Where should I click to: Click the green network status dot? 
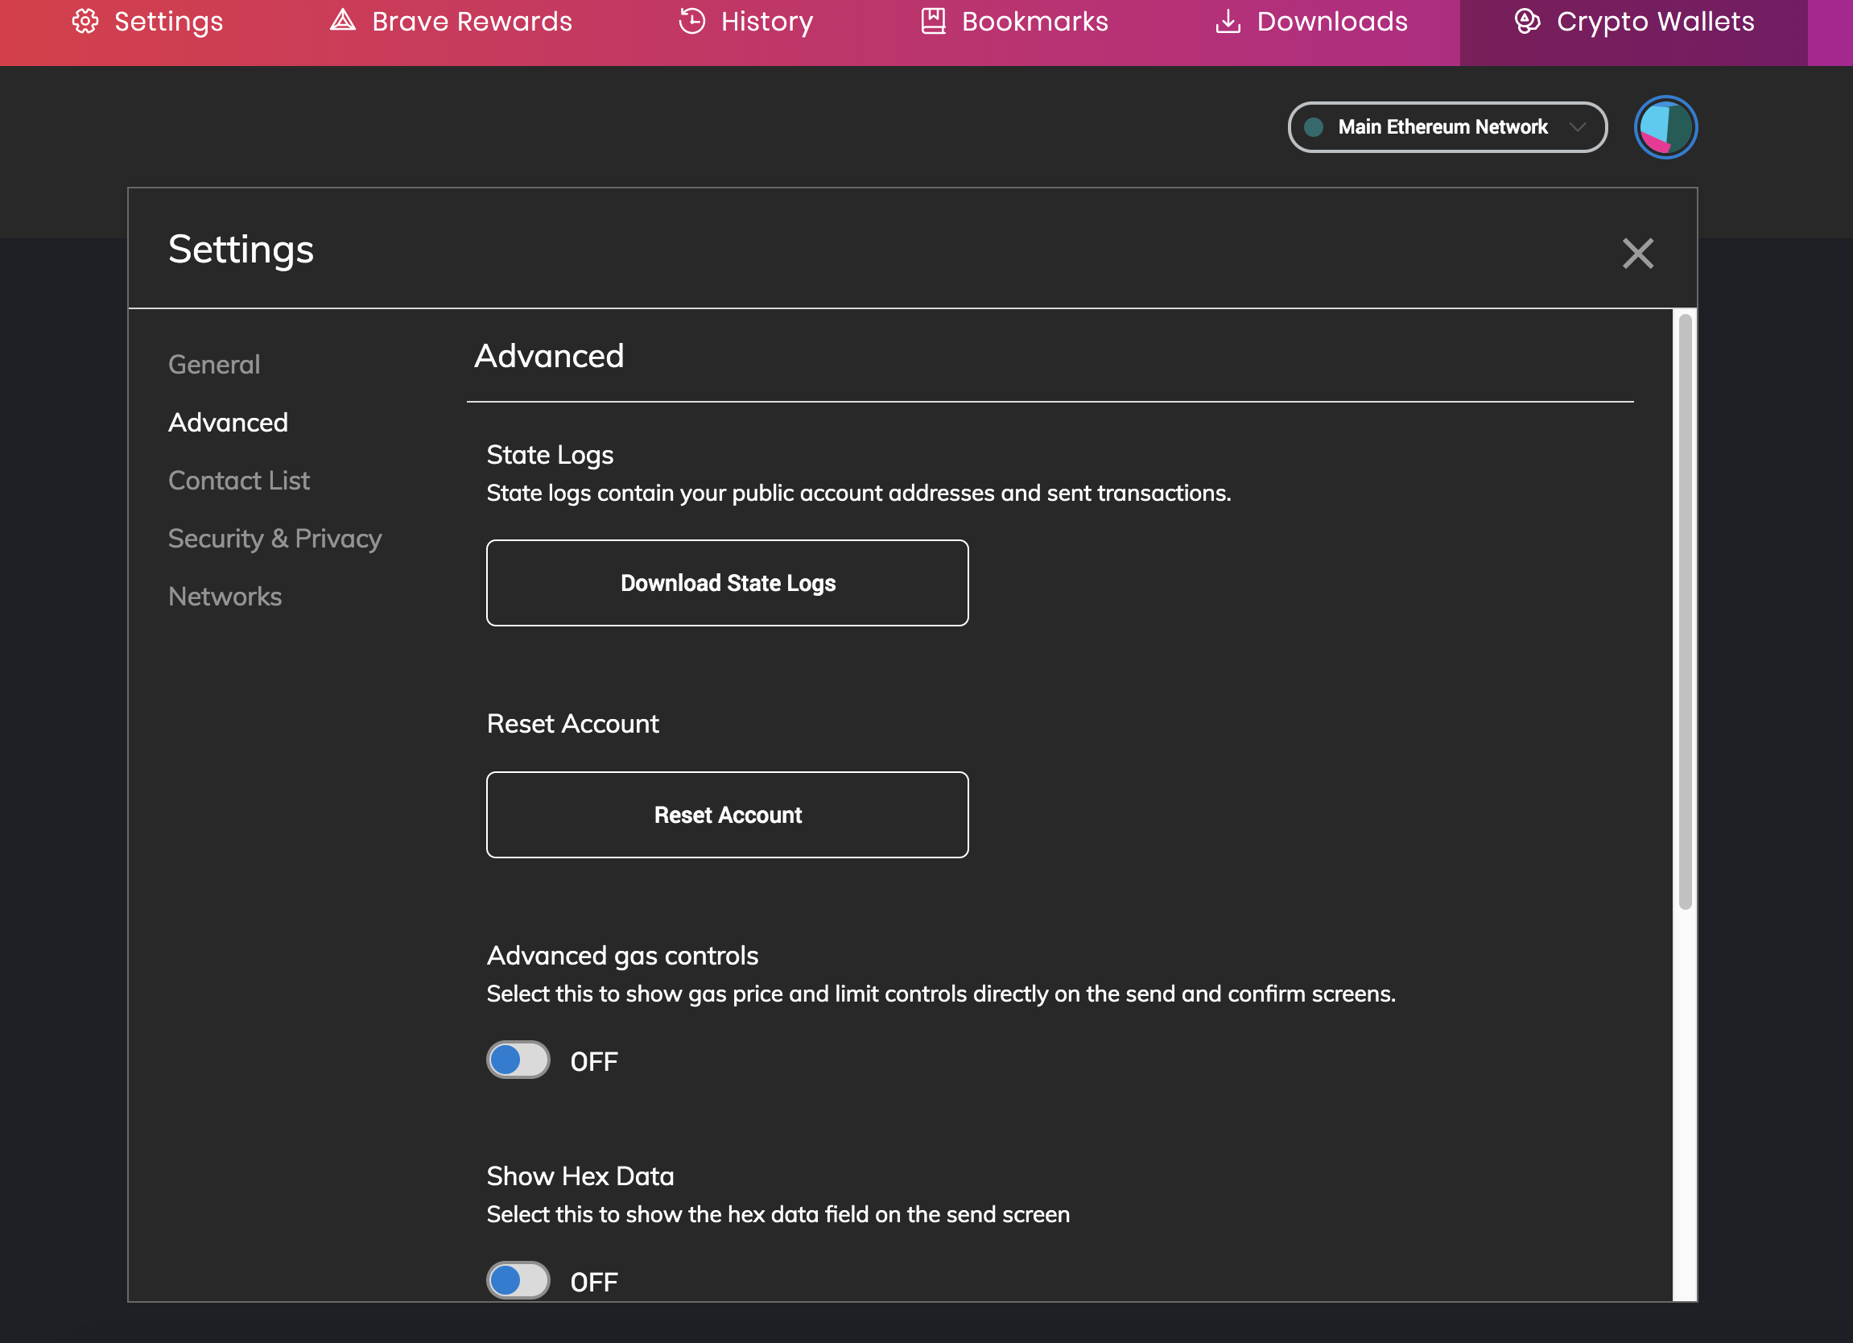click(1314, 127)
